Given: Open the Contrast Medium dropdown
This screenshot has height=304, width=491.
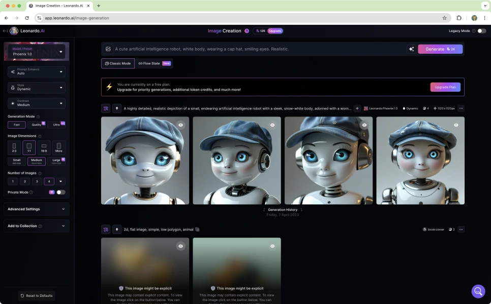Looking at the screenshot, I should click(x=37, y=103).
